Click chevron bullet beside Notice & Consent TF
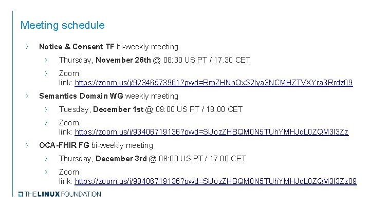The image size is (370, 208). coord(27,47)
